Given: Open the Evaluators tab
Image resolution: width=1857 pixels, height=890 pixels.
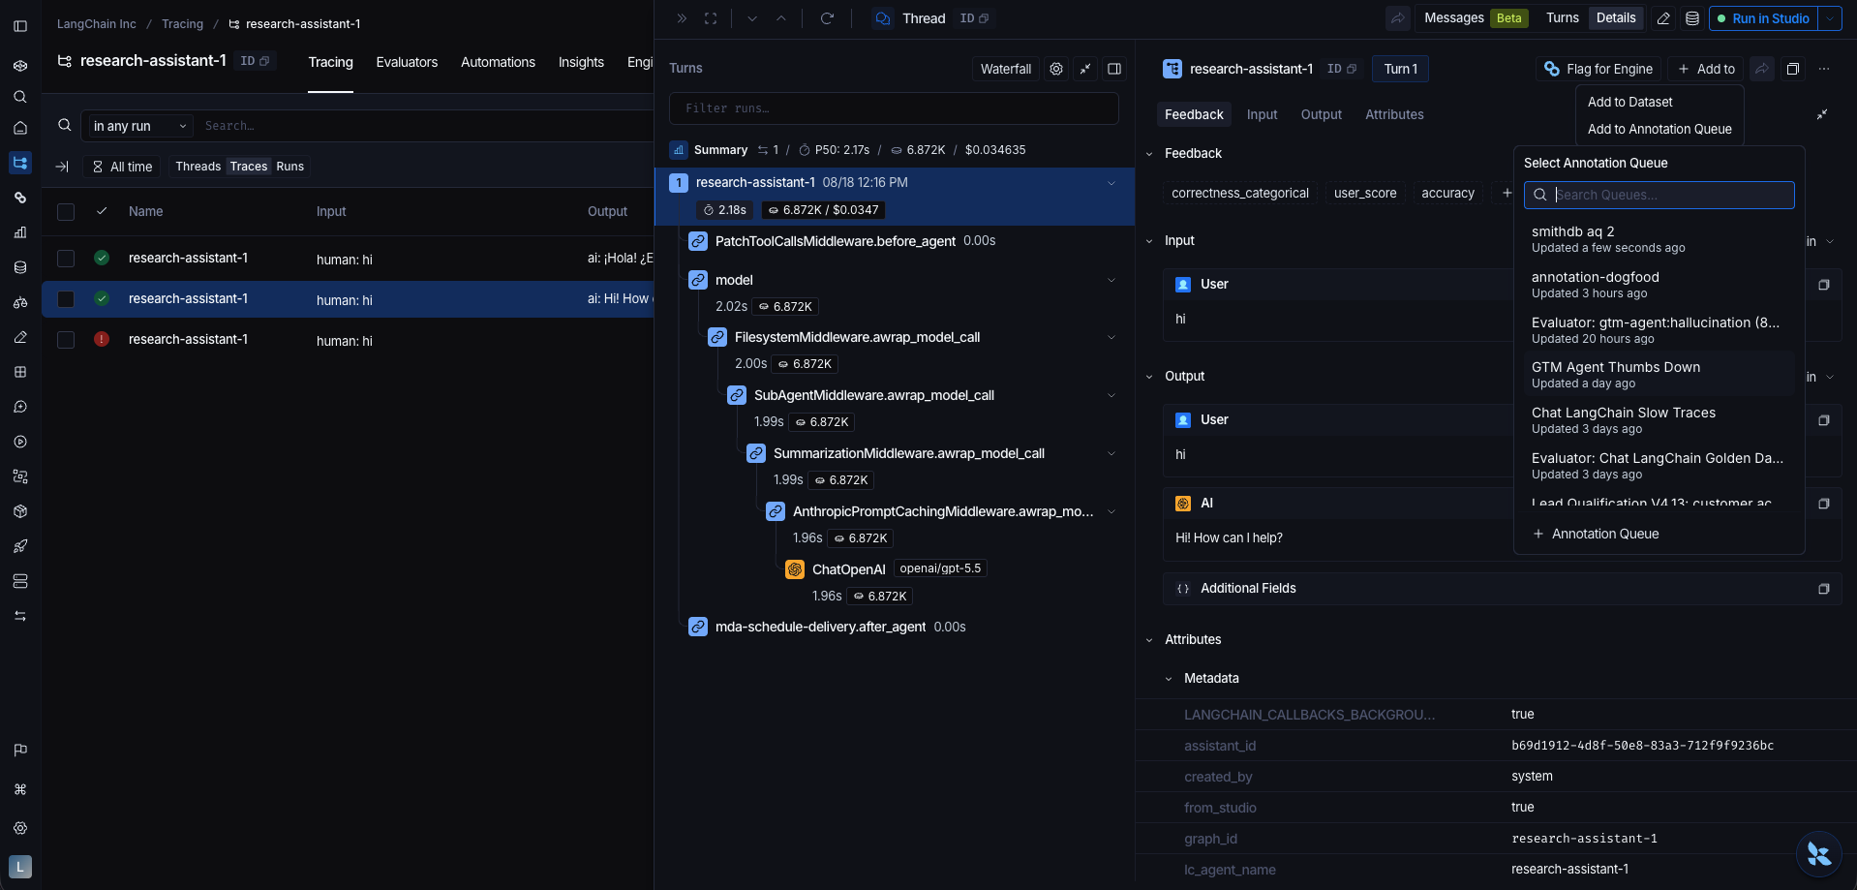Looking at the screenshot, I should pos(407,62).
